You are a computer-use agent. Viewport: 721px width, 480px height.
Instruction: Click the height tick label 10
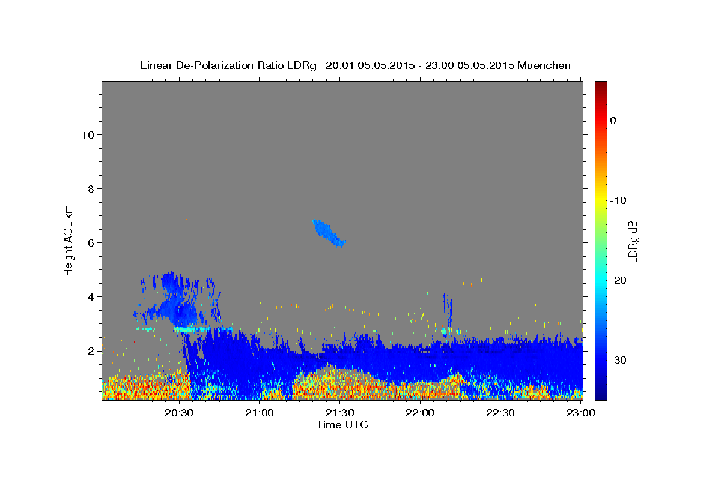[x=88, y=135]
